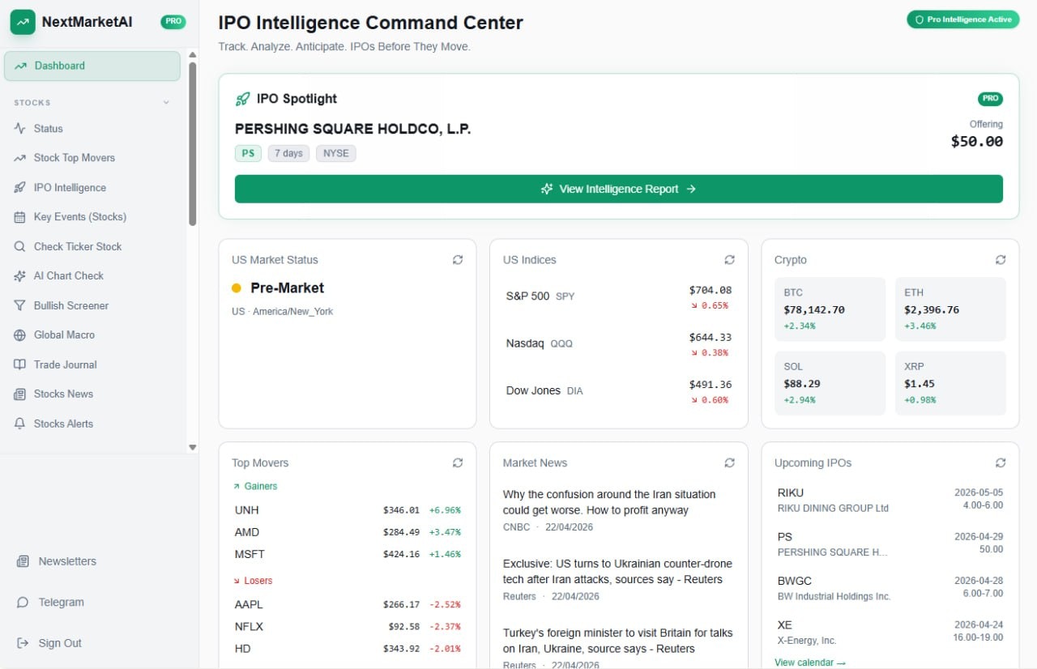Select the S&P 500 SPY row
Image resolution: width=1037 pixels, height=669 pixels.
[619, 296]
